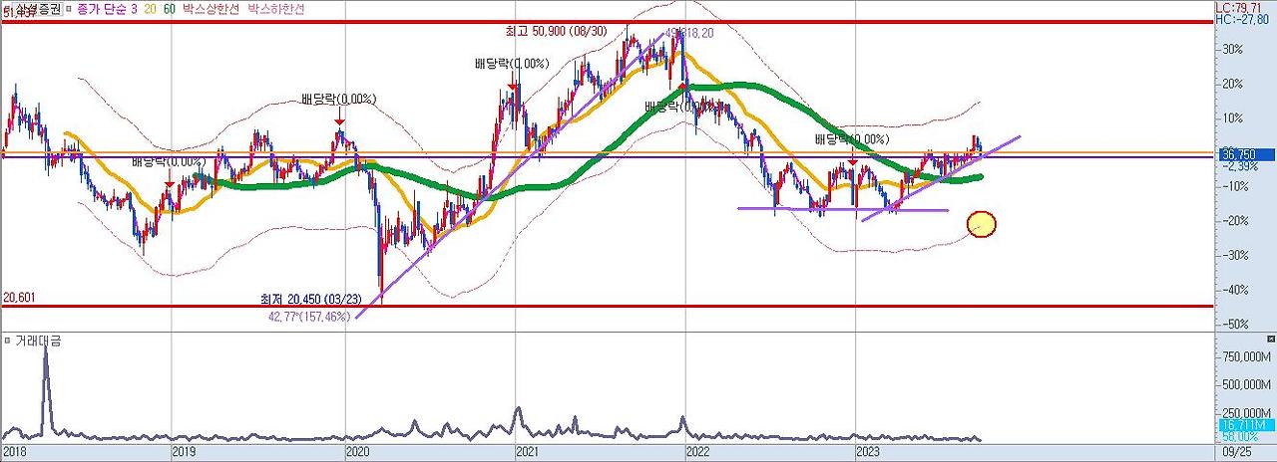
Task: Click the red 배당락 arrow at early 2019
Action: coord(170,183)
